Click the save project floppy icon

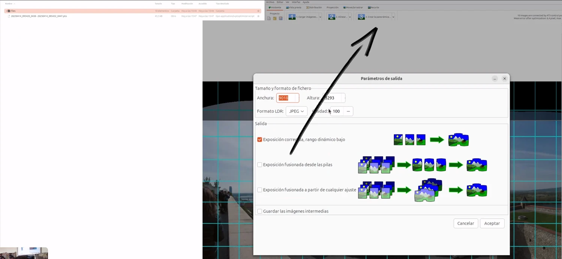pos(281,18)
